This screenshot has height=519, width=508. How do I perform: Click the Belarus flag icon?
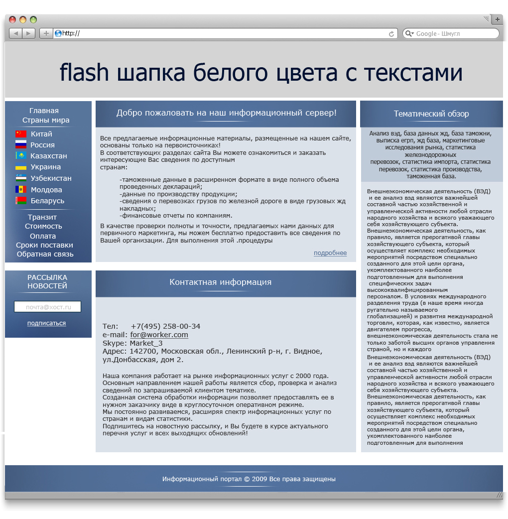click(21, 201)
